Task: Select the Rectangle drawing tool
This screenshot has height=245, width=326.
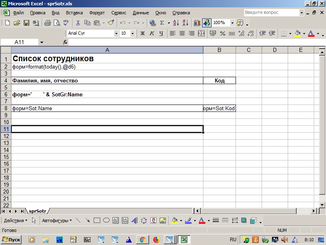Action: pyautogui.click(x=97, y=220)
